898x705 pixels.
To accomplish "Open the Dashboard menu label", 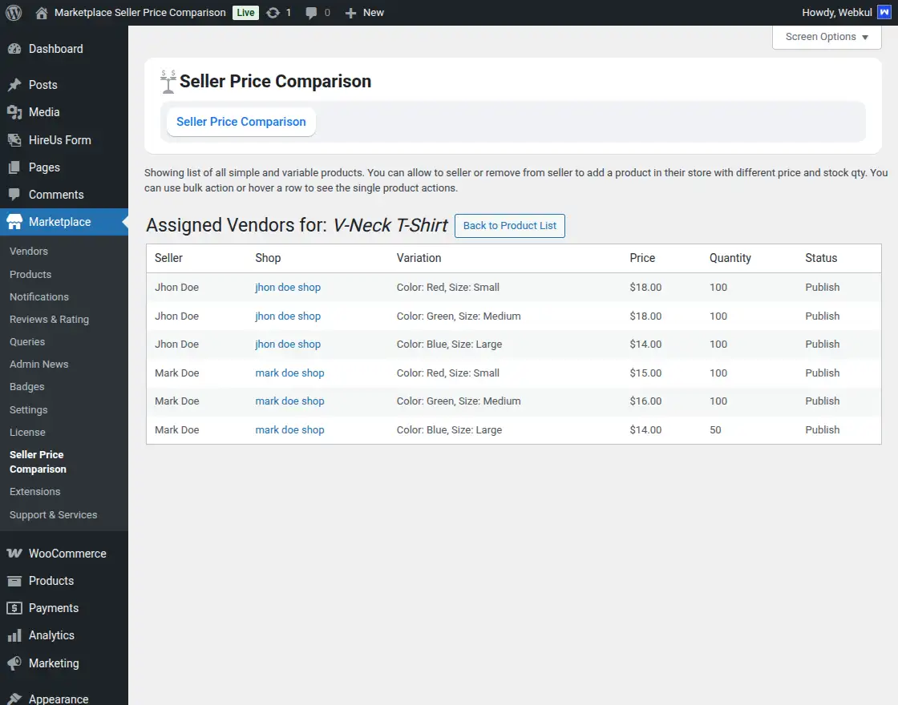I will (x=56, y=49).
